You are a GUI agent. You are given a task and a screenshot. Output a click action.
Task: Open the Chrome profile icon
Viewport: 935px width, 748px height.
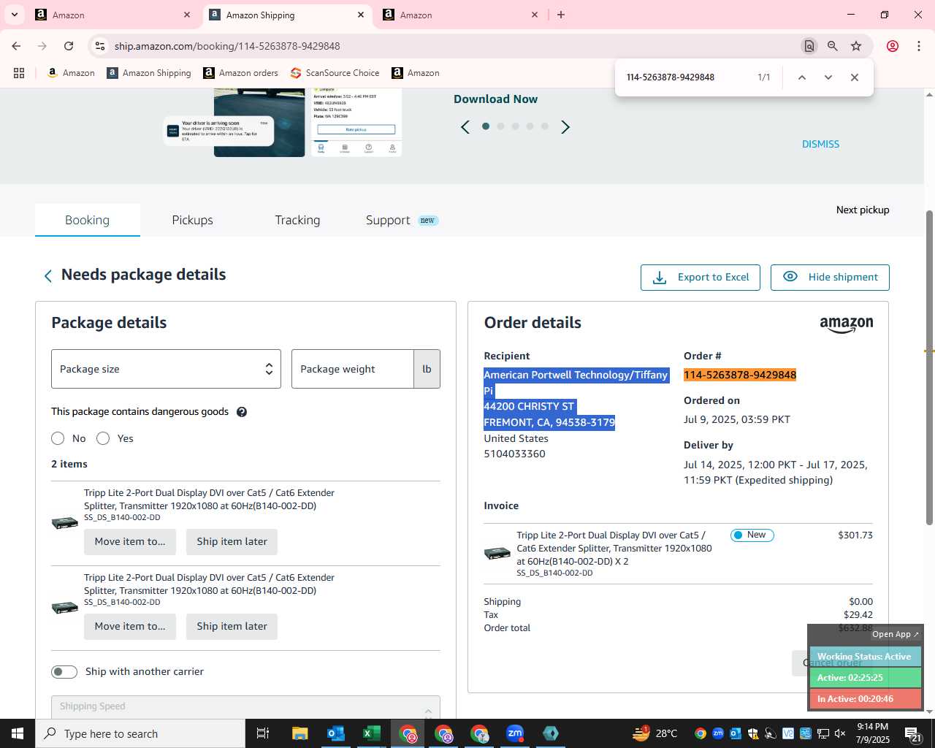pos(893,46)
